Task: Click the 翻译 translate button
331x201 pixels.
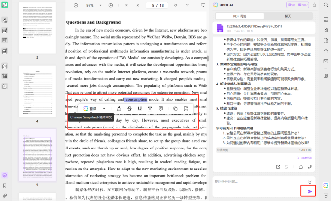Action: tap(90, 108)
